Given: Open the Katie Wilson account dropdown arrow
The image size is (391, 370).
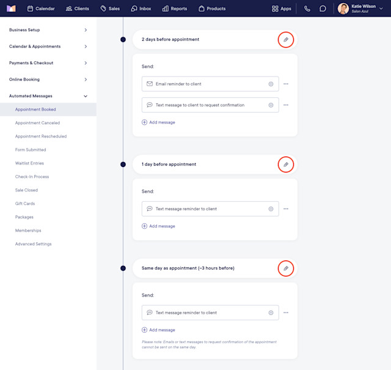Looking at the screenshot, I should pos(381,9).
